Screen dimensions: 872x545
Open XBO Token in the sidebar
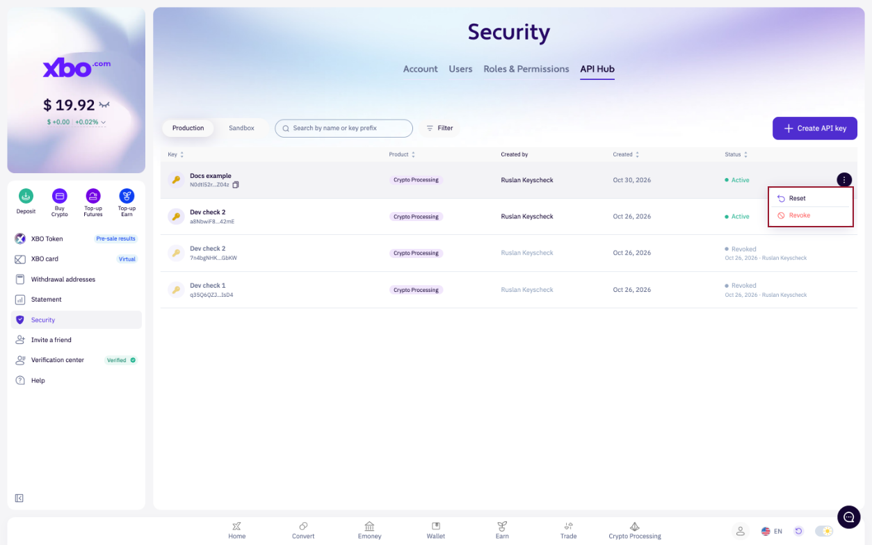[x=76, y=238]
